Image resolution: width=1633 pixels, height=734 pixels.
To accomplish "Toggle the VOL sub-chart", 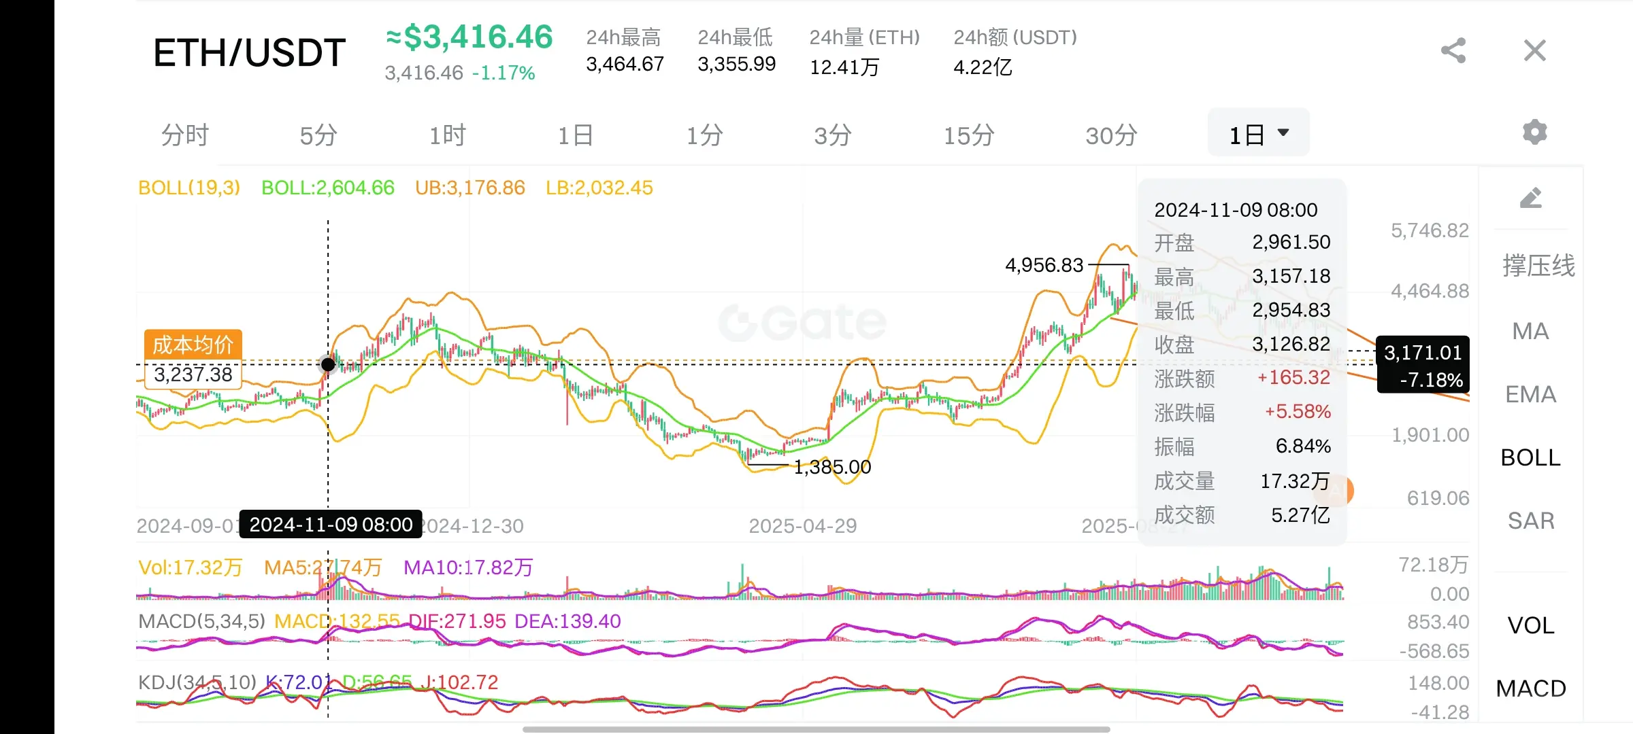I will pyautogui.click(x=1531, y=625).
